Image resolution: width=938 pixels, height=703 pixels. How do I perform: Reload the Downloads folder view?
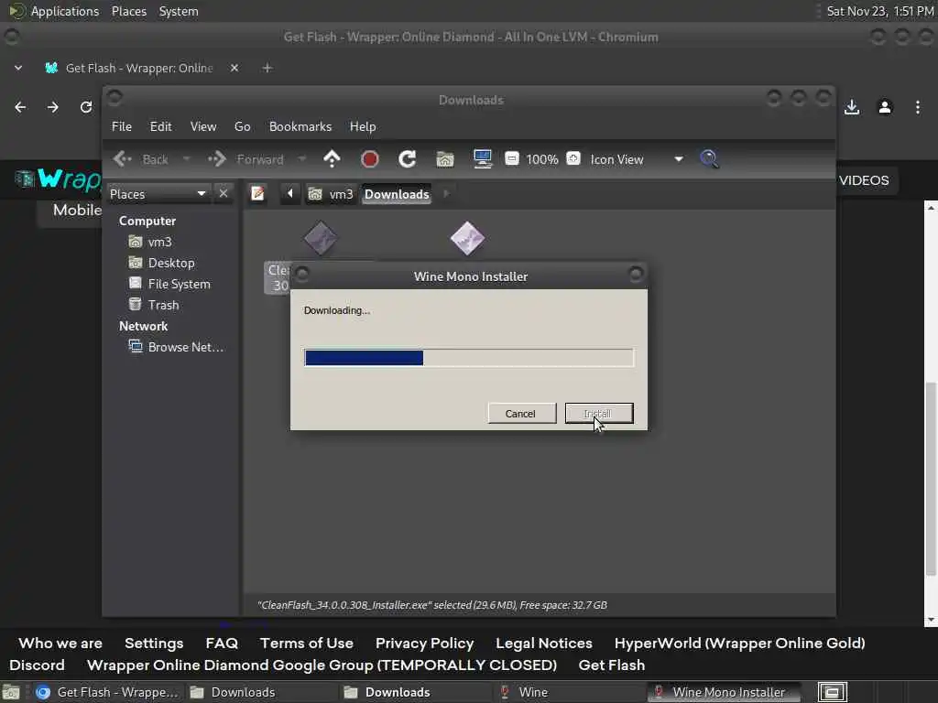coord(408,159)
